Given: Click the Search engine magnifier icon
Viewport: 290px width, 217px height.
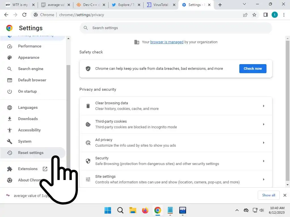Looking at the screenshot, I should pos(10,69).
